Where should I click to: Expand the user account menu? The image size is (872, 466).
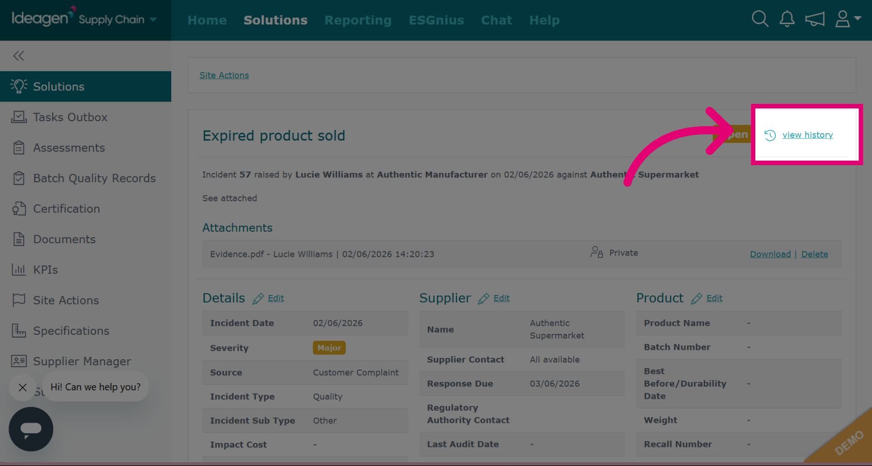pyautogui.click(x=848, y=19)
